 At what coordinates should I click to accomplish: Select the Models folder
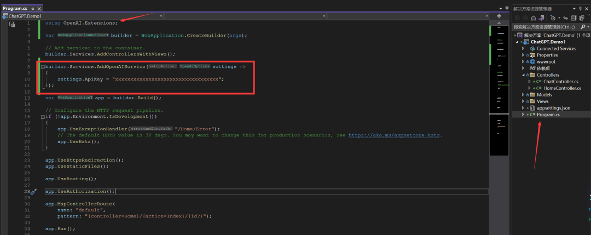(x=544, y=95)
